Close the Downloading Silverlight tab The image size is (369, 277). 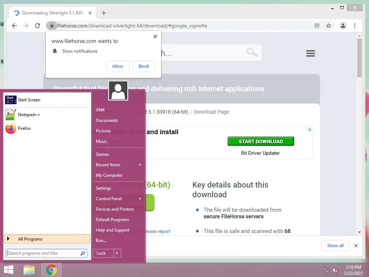tap(90, 13)
